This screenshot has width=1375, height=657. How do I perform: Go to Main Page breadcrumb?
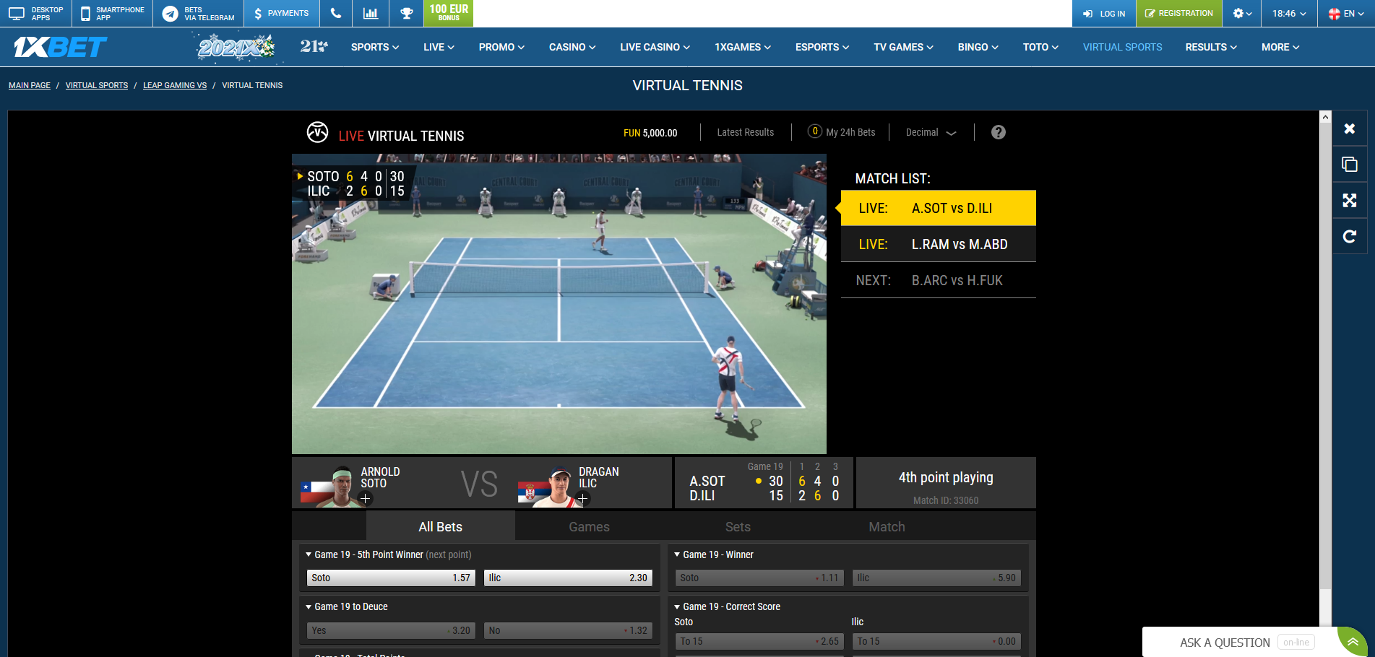30,85
